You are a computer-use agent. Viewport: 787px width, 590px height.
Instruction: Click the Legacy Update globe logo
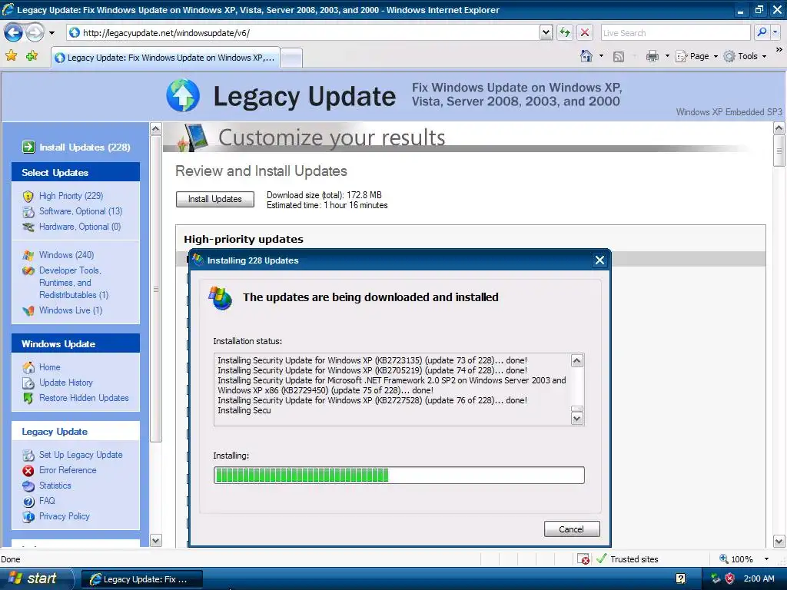click(183, 95)
